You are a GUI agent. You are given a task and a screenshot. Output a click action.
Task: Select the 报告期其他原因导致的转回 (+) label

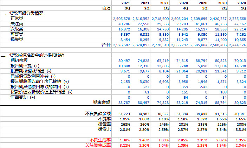[40, 87]
